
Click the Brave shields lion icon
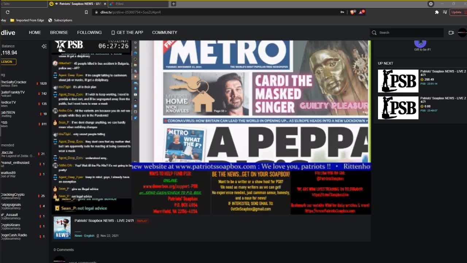pyautogui.click(x=352, y=12)
